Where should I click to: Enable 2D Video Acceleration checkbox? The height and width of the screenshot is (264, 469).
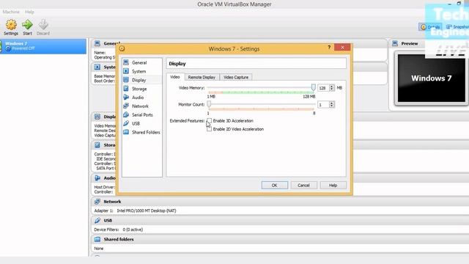tap(210, 129)
